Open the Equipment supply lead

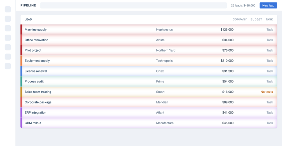[37, 61]
